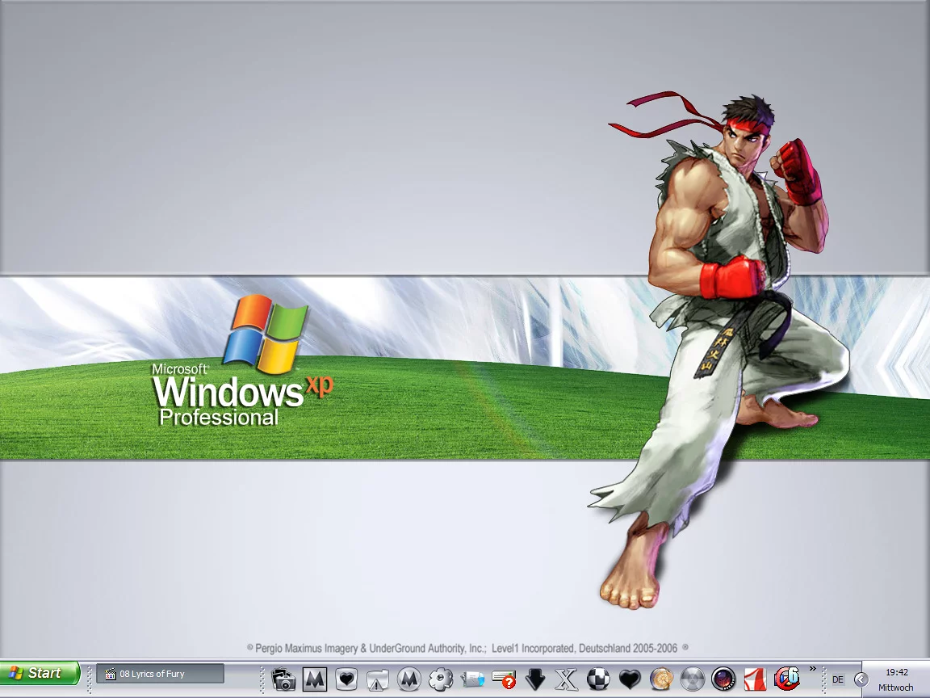Open the Start menu
Image resolution: width=930 pixels, height=698 pixels.
pyautogui.click(x=40, y=673)
